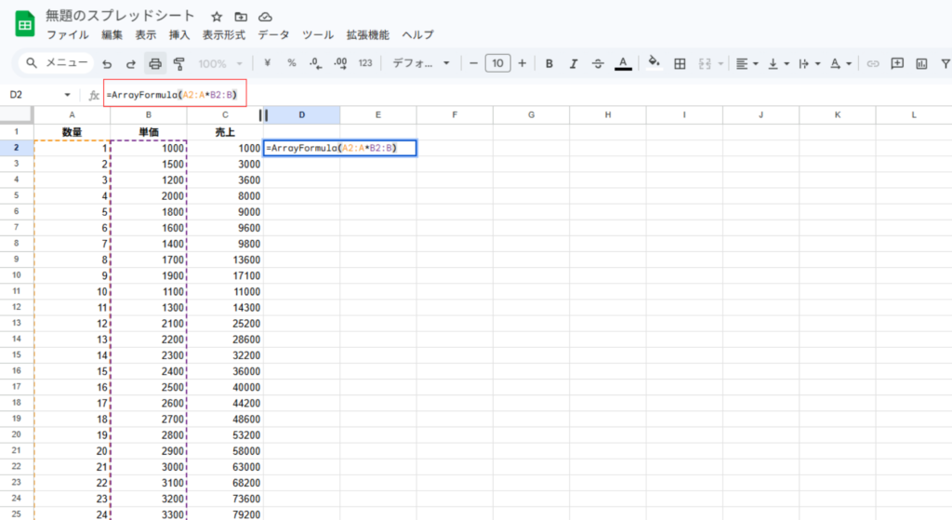This screenshot has height=520, width=952.
Task: Click the insert comment icon
Action: click(897, 64)
